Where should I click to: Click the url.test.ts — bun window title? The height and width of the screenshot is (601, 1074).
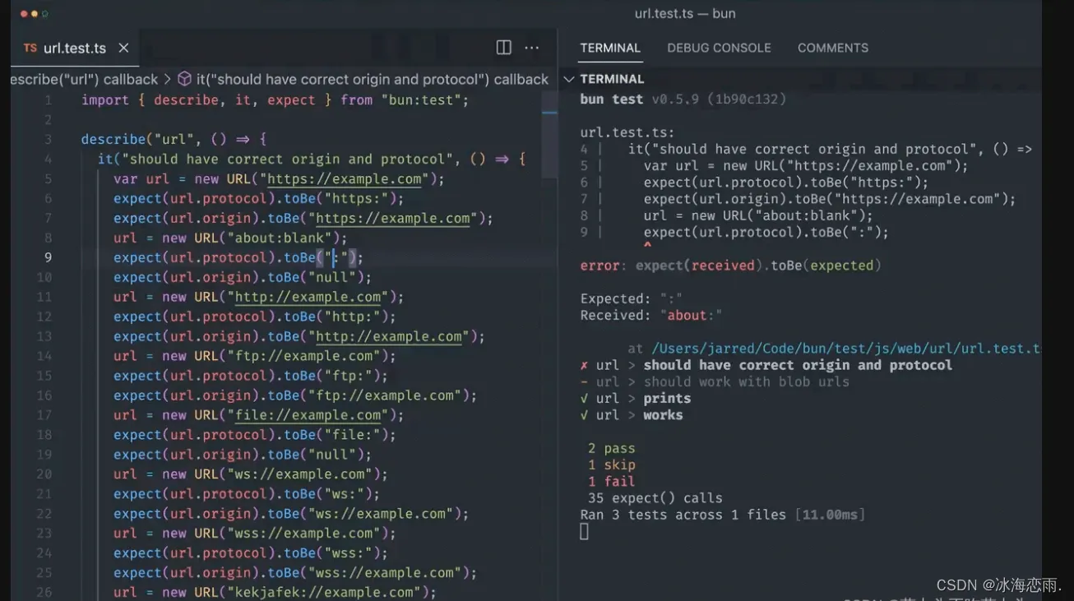click(685, 14)
